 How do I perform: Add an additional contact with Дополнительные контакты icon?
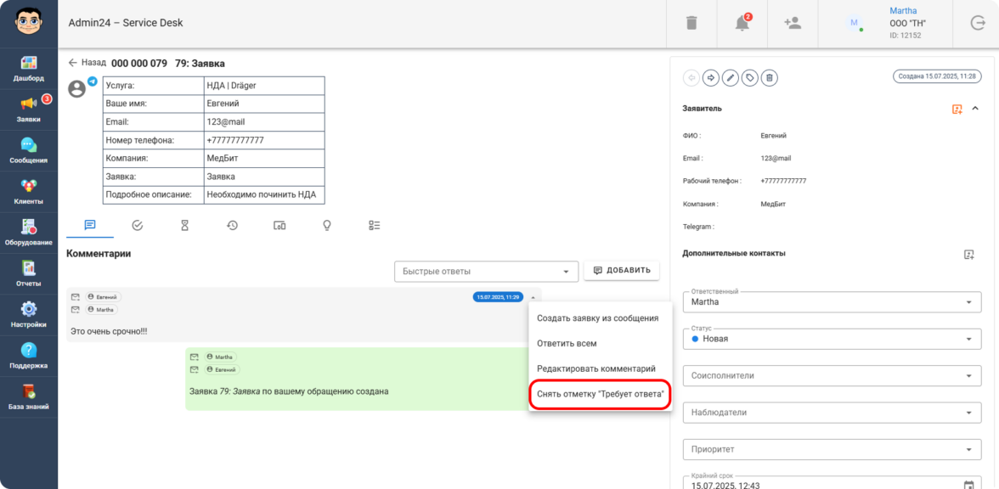969,254
